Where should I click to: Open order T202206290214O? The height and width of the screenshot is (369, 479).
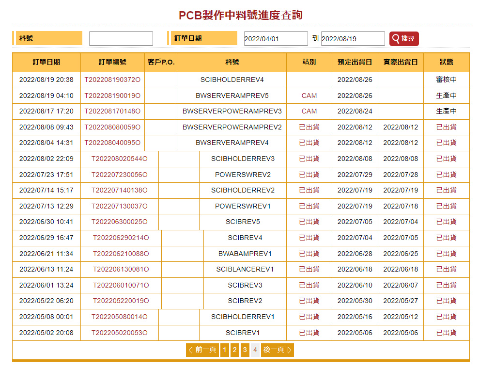tap(121, 238)
